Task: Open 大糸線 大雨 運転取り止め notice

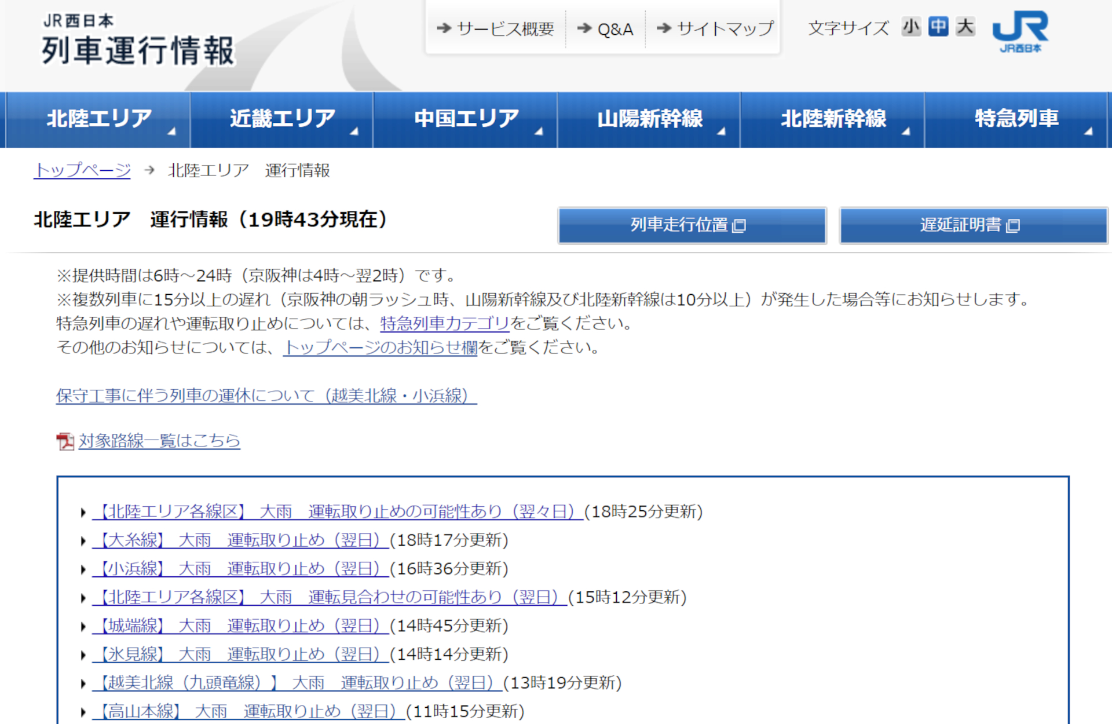Action: point(240,540)
